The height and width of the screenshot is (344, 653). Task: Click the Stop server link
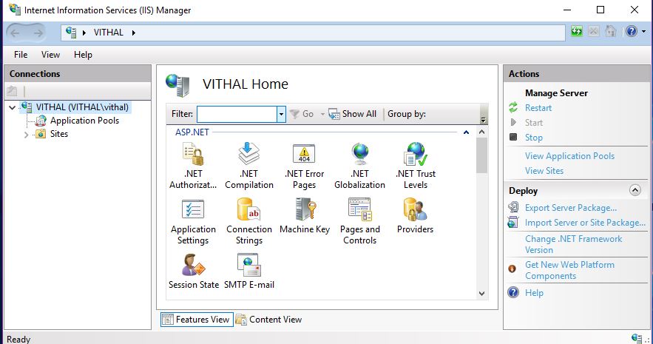pyautogui.click(x=533, y=138)
